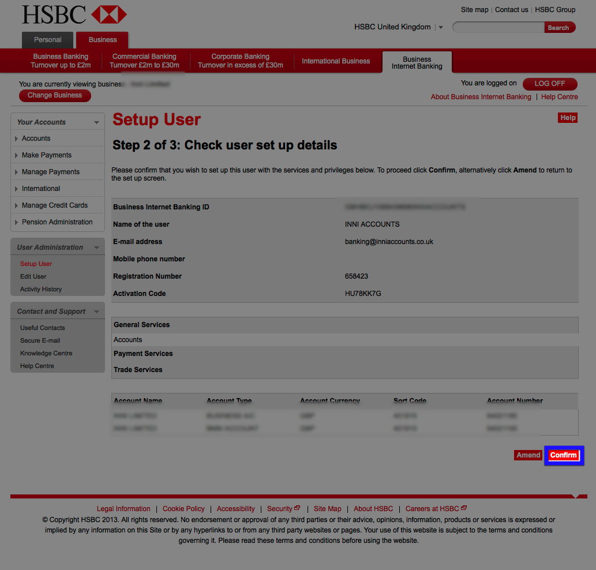
Task: Collapse the Contact and Support section arrow
Action: click(x=96, y=312)
